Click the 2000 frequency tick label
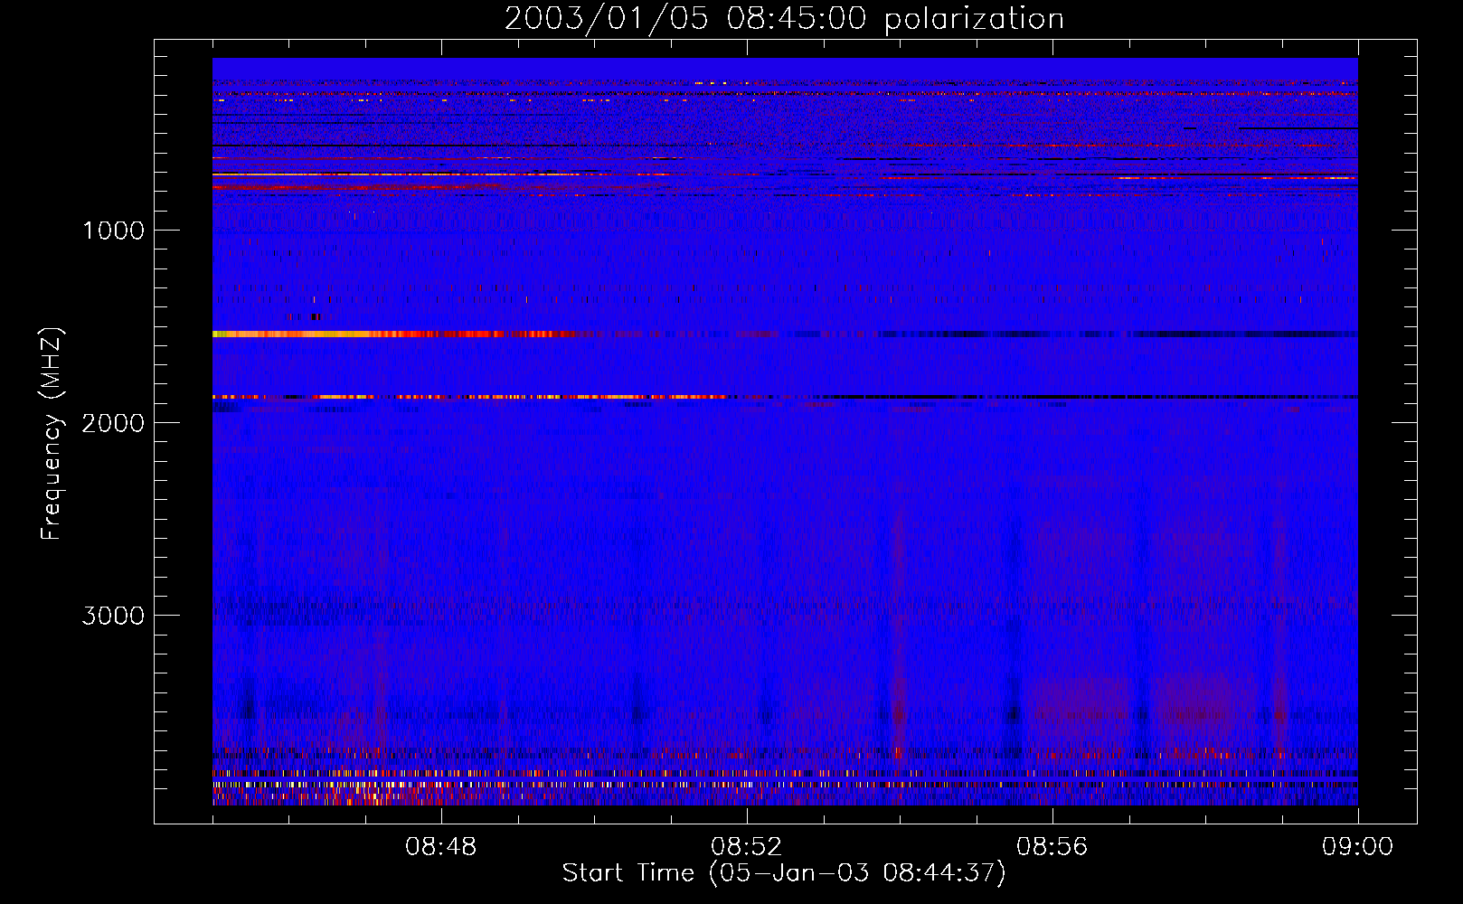Screen dimensions: 1463x904 pyautogui.click(x=113, y=423)
